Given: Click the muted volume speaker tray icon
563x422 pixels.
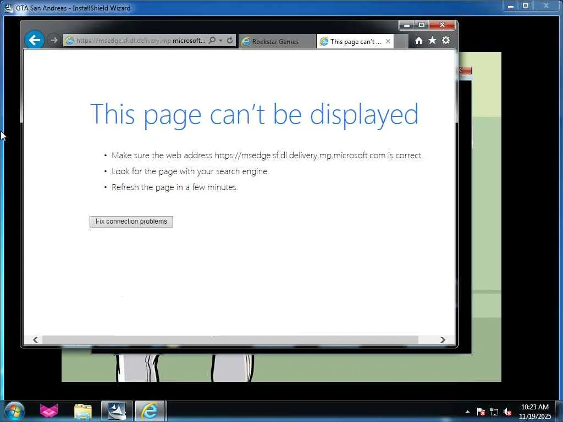Looking at the screenshot, I should coord(507,412).
